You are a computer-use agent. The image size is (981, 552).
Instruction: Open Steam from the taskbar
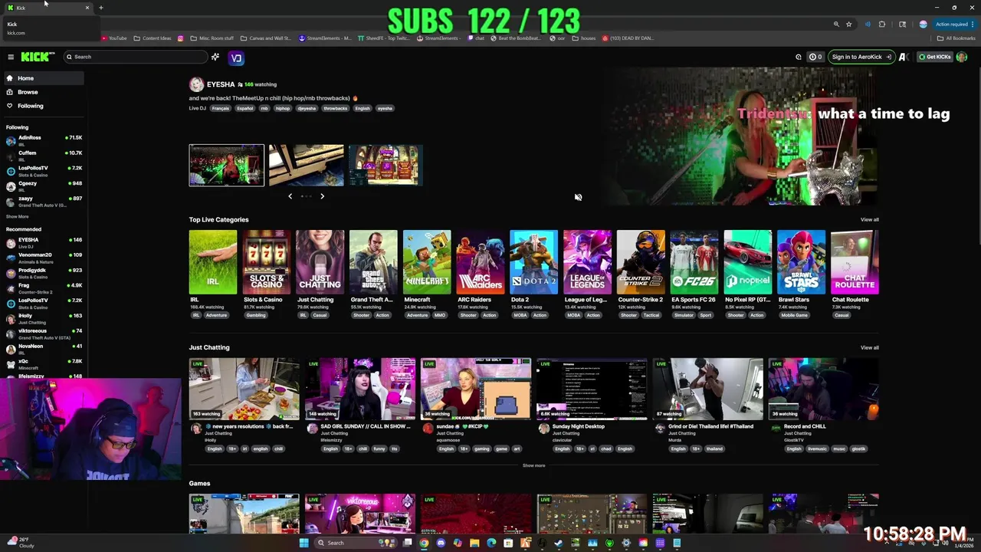pos(558,543)
